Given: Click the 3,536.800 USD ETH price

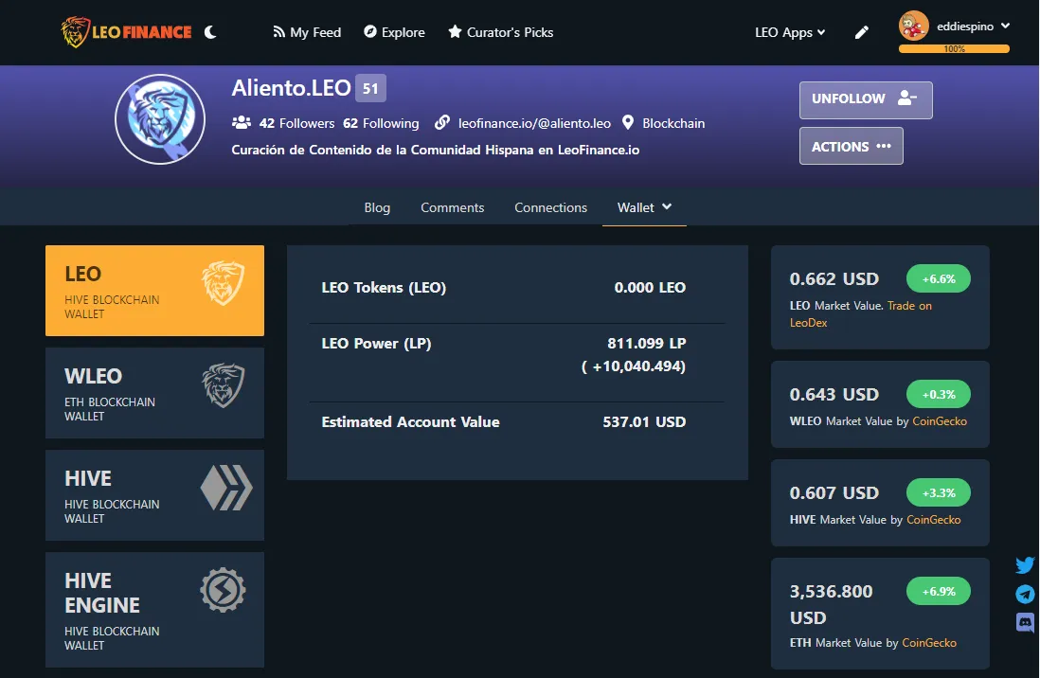Looking at the screenshot, I should coord(831,604).
